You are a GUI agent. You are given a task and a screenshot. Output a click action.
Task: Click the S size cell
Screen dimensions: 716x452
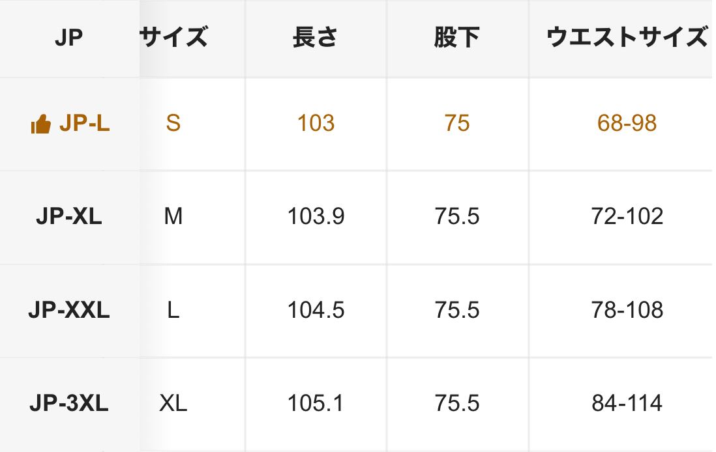point(173,123)
